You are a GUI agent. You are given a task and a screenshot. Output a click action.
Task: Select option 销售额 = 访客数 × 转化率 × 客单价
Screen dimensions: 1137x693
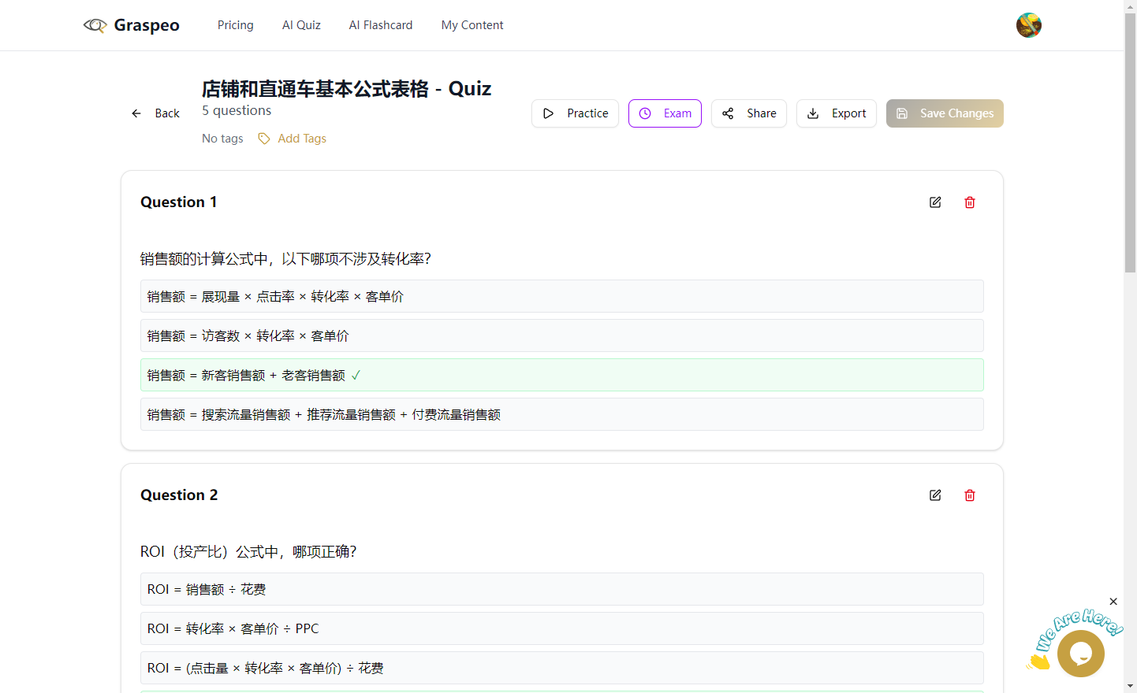click(x=561, y=335)
